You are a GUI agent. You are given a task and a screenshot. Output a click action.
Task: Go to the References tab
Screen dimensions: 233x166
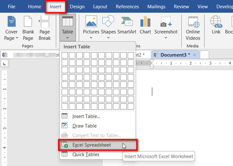[x=127, y=7]
